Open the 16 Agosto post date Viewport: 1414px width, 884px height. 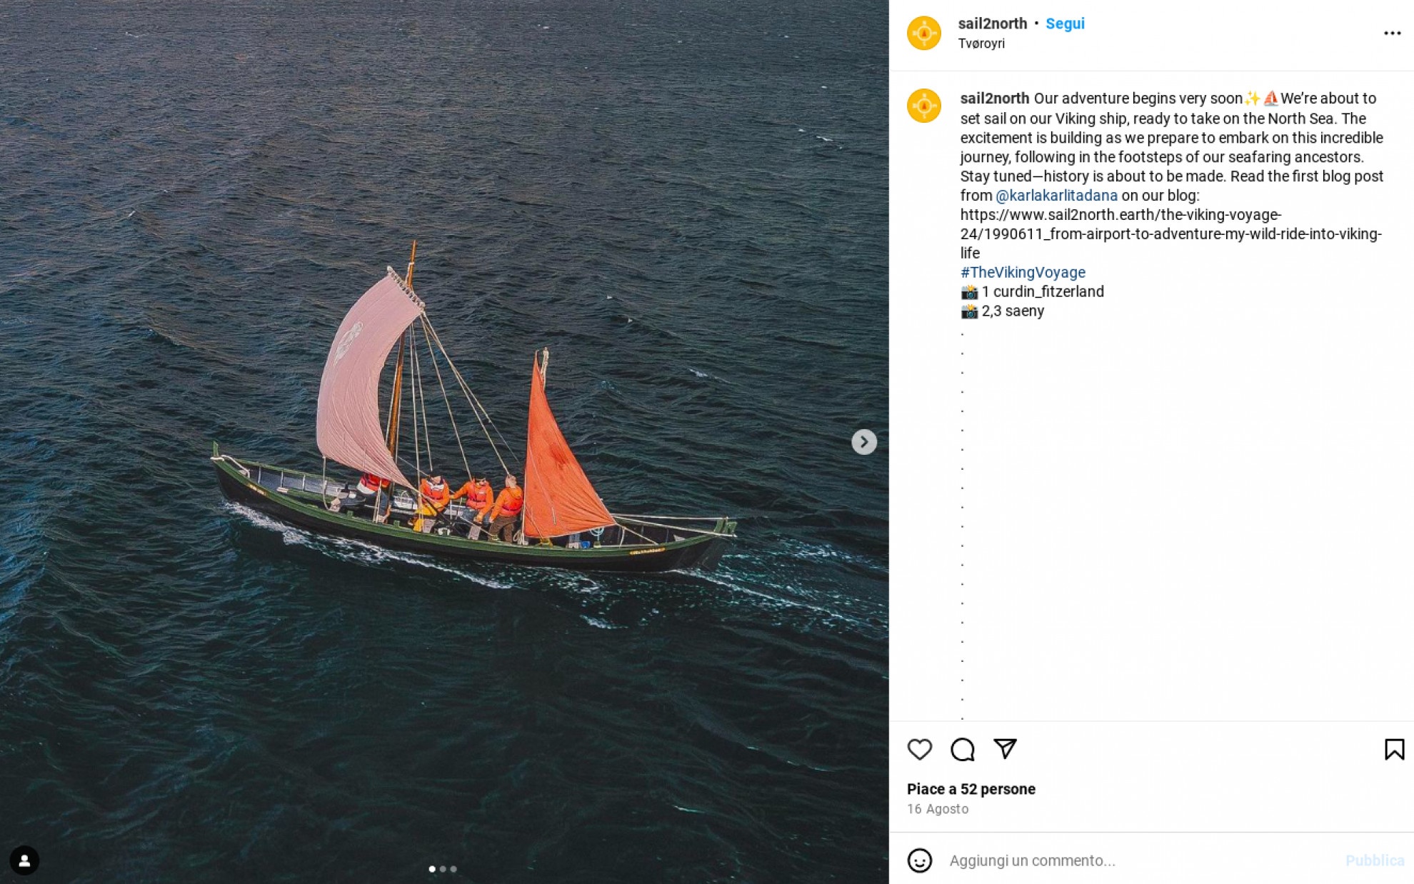pyautogui.click(x=938, y=809)
